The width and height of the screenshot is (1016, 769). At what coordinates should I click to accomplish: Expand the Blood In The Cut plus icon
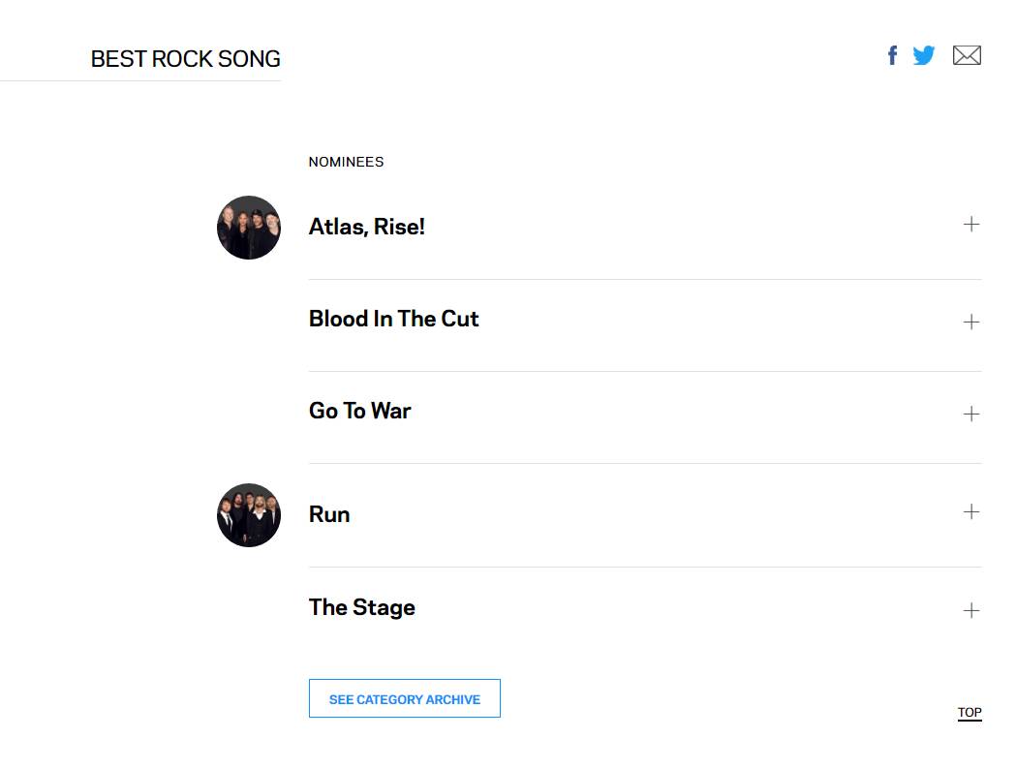click(x=970, y=322)
